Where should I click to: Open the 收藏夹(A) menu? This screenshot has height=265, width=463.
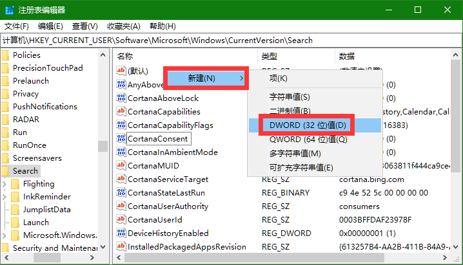pyautogui.click(x=123, y=26)
